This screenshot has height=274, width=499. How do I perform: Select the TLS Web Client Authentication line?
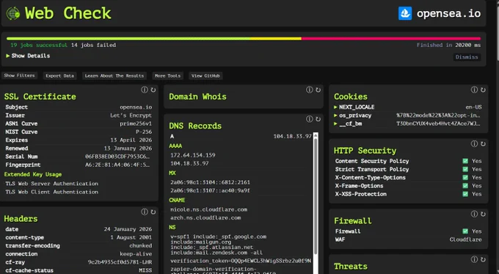click(52, 192)
